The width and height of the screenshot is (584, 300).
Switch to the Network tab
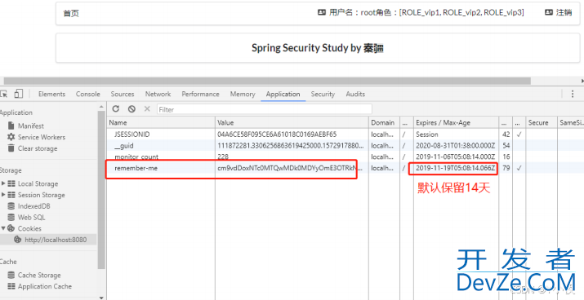point(158,94)
